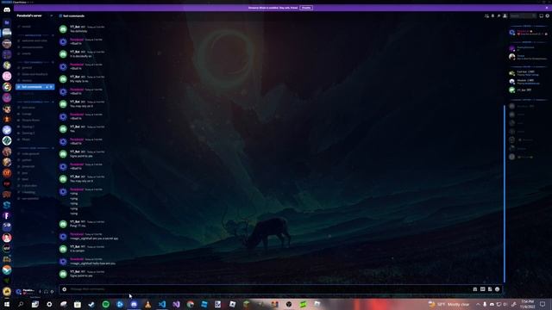Screen dimensions: 552x310
Task: Open Spotify from the taskbar
Action: [105, 304]
